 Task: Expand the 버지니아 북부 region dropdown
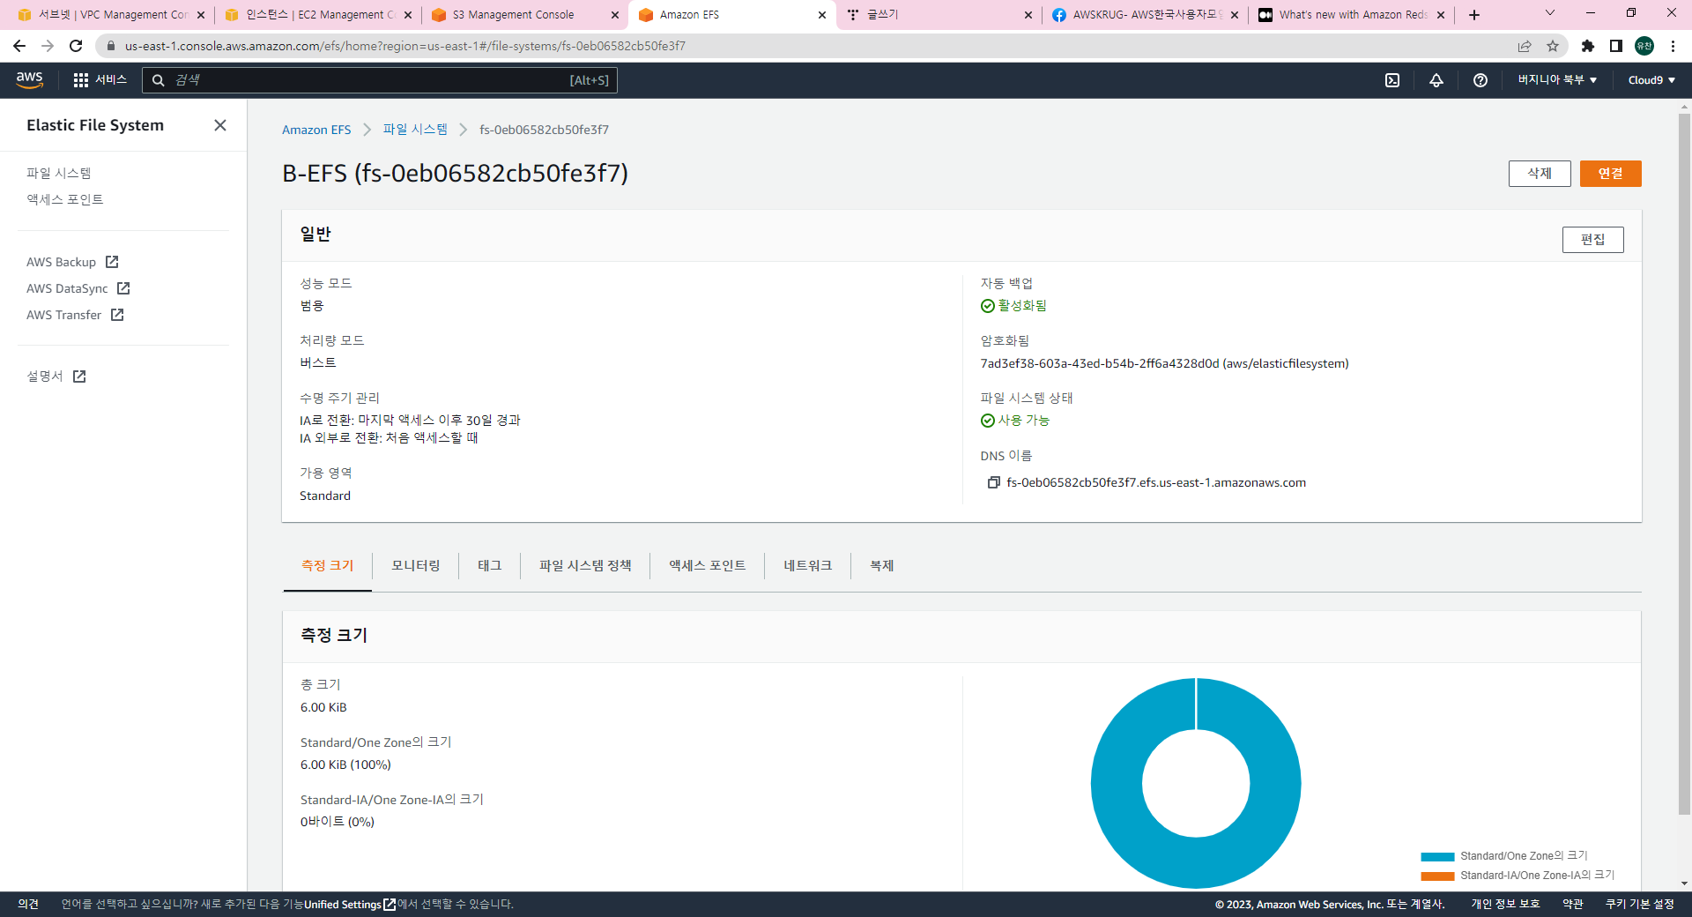1557,80
